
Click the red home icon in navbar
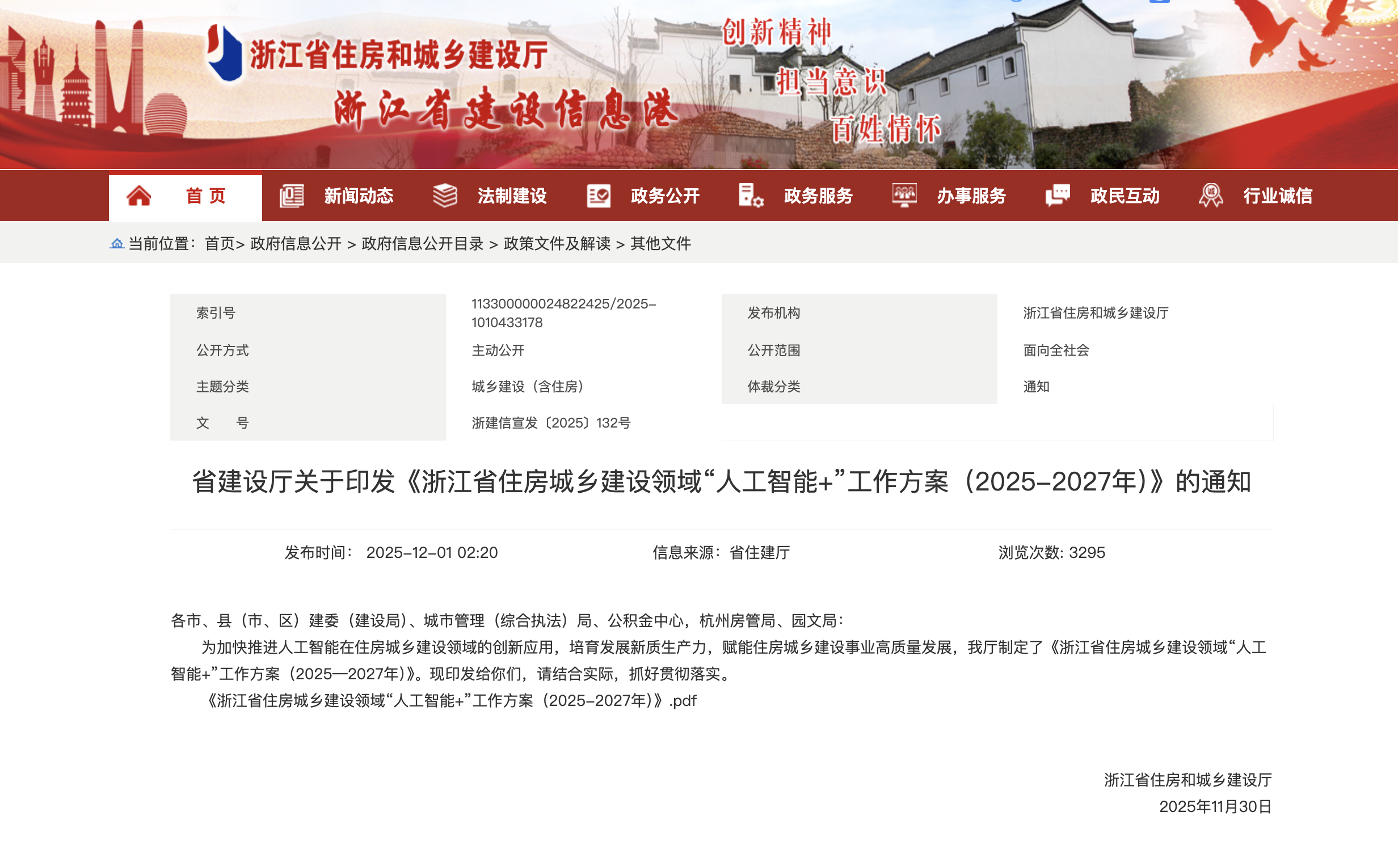138,196
